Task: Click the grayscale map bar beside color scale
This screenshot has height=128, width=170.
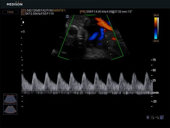Action: pos(158,28)
